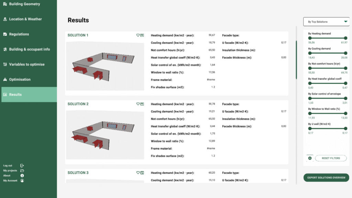Open Solution 2 details card icon
The height and width of the screenshot is (198, 352).
[x=142, y=104]
